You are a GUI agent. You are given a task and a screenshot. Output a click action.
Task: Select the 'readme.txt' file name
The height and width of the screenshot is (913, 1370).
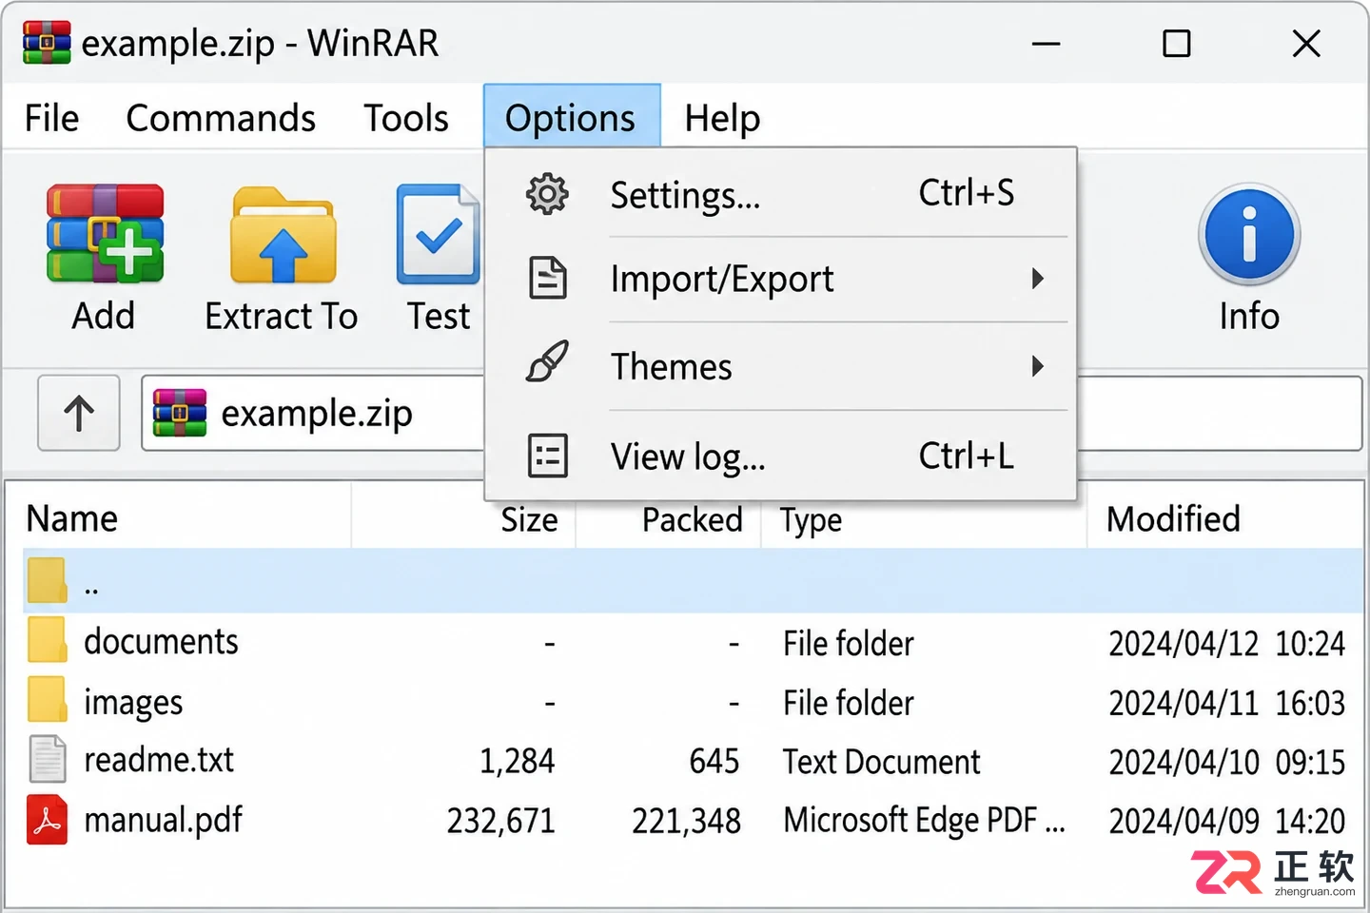[159, 760]
